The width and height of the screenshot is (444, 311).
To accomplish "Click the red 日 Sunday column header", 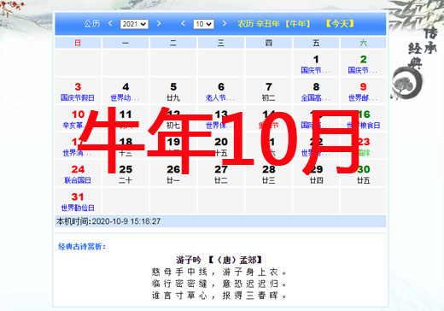I will (78, 43).
